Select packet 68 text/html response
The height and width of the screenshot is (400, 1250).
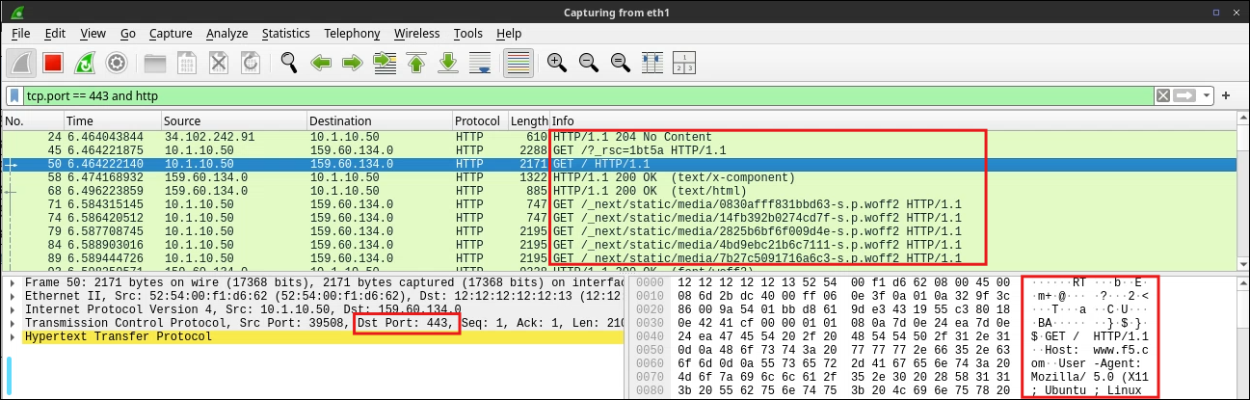(622, 191)
